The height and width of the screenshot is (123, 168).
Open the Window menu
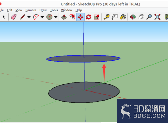point(67,10)
